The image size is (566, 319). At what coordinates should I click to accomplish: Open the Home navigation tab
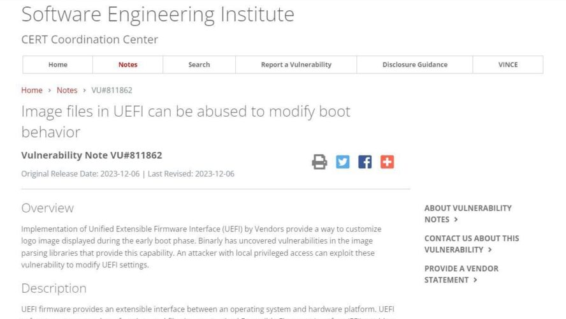[58, 64]
